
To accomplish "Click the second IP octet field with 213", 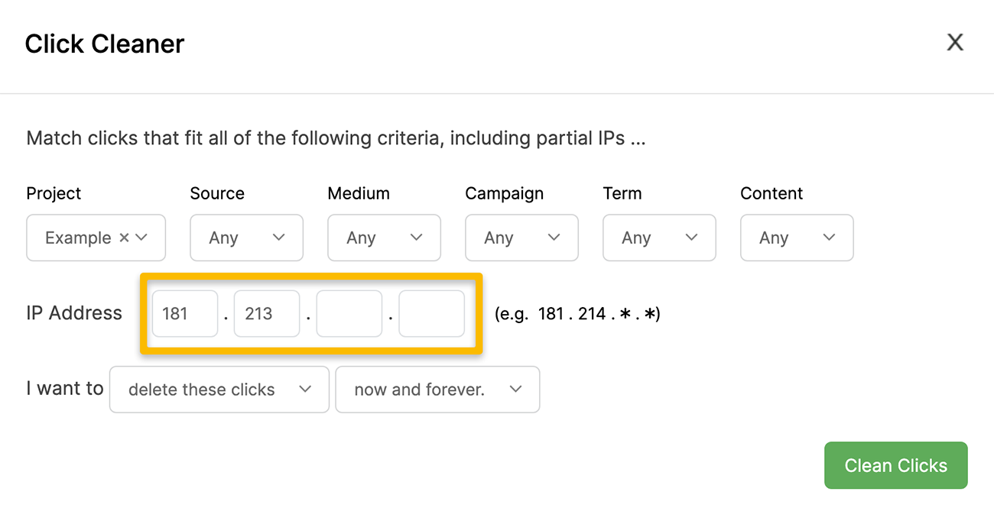I will pyautogui.click(x=267, y=313).
